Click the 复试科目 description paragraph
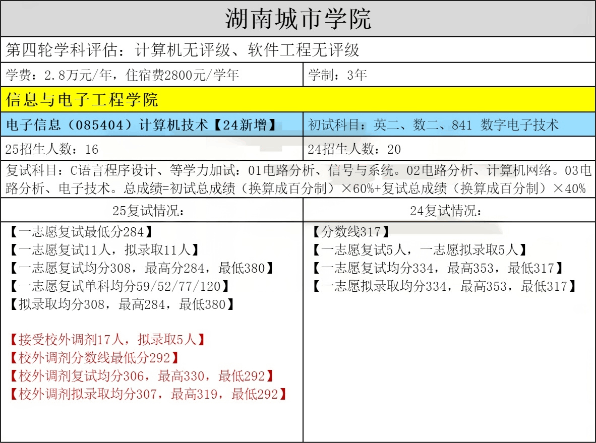Image resolution: width=596 pixels, height=443 pixels. coord(297,179)
